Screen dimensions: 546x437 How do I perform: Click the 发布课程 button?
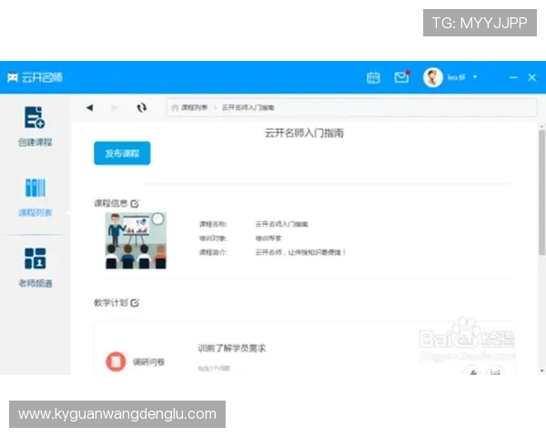point(122,153)
